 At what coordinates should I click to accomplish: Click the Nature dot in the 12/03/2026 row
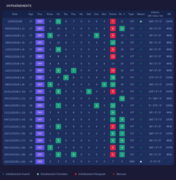141,22
